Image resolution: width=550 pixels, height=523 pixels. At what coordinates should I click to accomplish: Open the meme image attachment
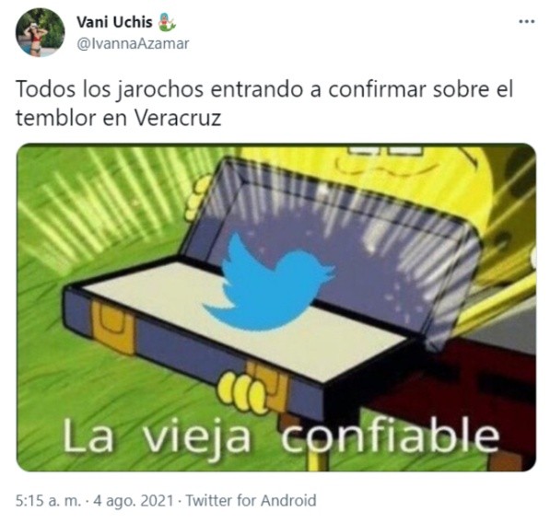[x=276, y=308]
